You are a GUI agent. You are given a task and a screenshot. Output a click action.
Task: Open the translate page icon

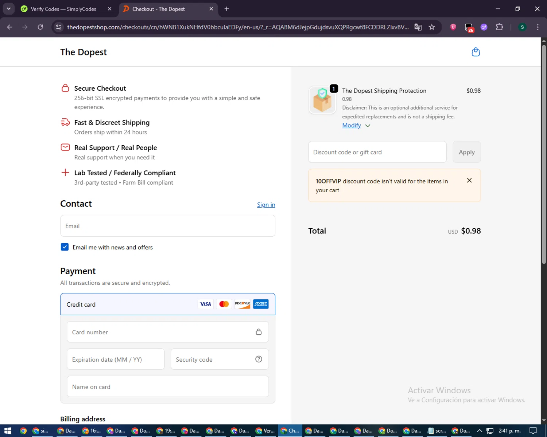(x=418, y=27)
